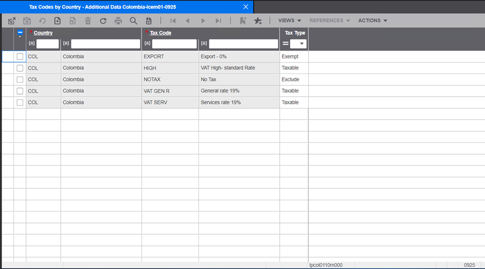Click the Save and Close toolbar icon
Viewport: 485px width, 269px height.
point(12,21)
